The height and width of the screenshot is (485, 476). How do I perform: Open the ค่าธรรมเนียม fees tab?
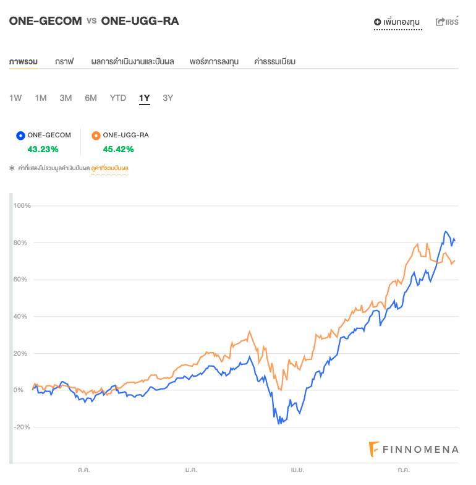[275, 61]
